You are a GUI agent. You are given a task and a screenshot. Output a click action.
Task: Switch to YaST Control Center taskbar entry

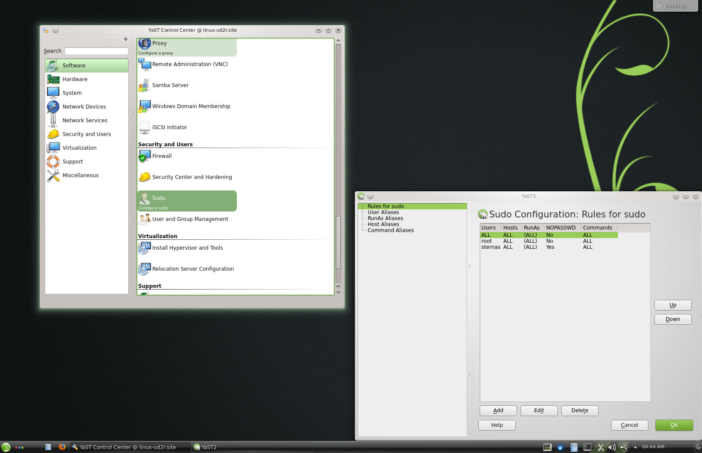(x=130, y=447)
